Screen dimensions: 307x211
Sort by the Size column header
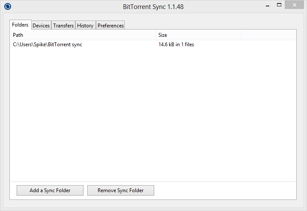[199, 35]
